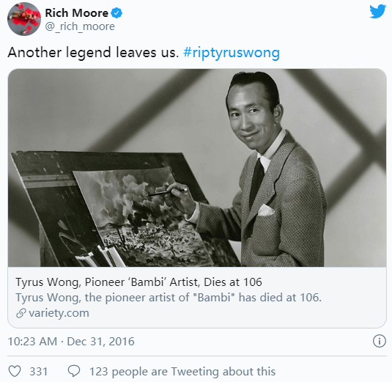Click the white pocket square on the jacket
The height and width of the screenshot is (382, 392).
coord(266,210)
